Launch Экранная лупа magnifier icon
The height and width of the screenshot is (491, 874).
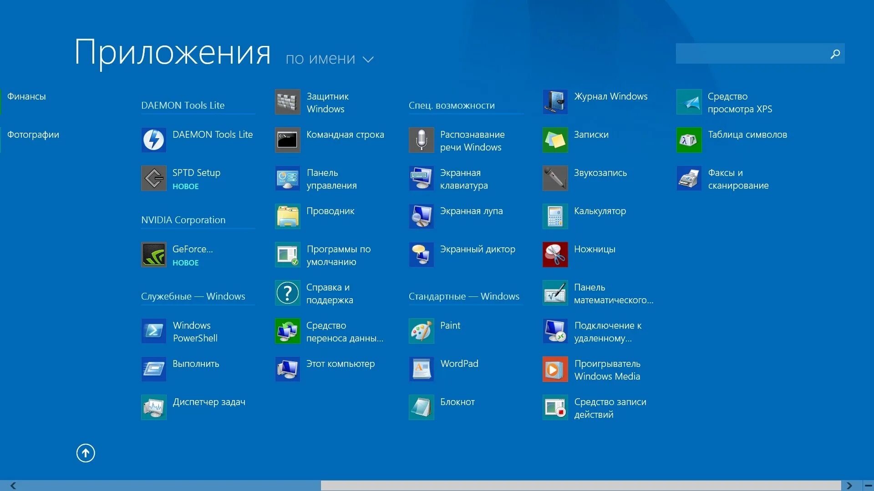(x=421, y=216)
